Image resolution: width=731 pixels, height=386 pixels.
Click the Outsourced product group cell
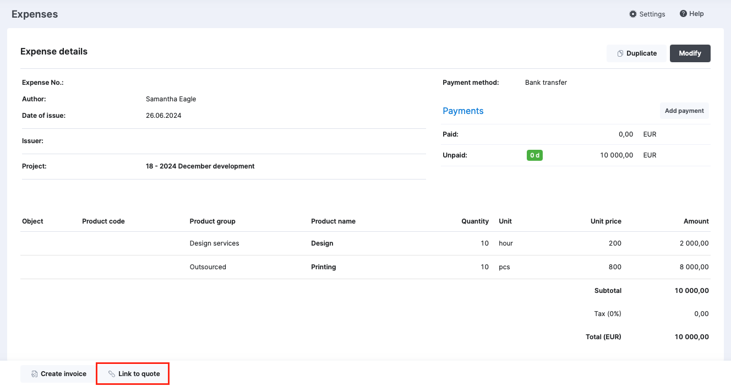point(208,267)
